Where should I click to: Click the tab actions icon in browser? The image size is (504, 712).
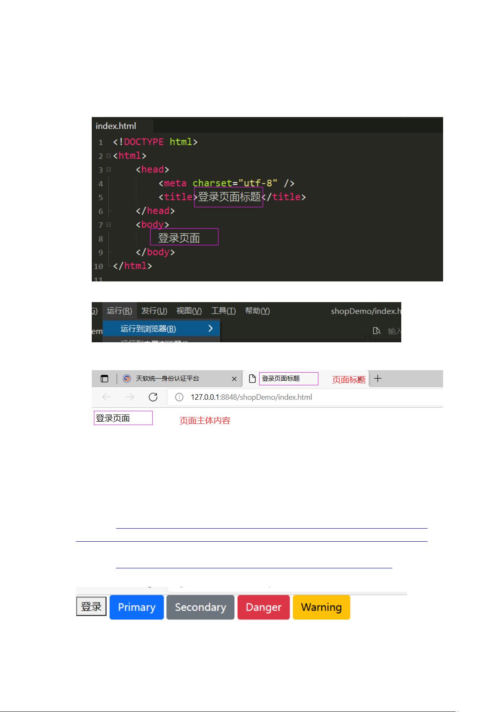click(x=104, y=379)
